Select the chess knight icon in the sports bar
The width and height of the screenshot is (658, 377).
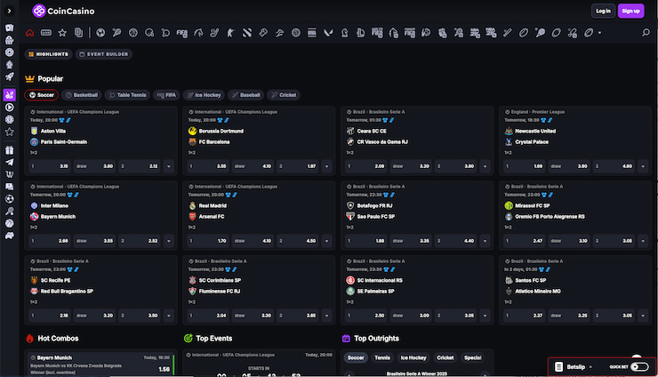tap(344, 33)
